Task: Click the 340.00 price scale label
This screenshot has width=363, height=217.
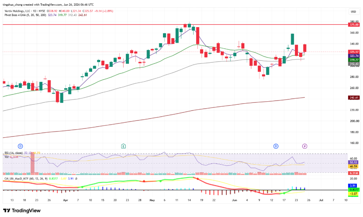Action: coord(354,44)
